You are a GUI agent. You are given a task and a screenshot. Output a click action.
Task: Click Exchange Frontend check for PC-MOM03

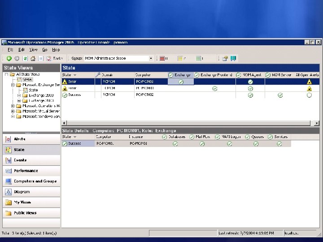214,88
